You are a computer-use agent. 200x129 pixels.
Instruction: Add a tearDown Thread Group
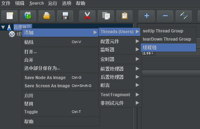click(168, 39)
